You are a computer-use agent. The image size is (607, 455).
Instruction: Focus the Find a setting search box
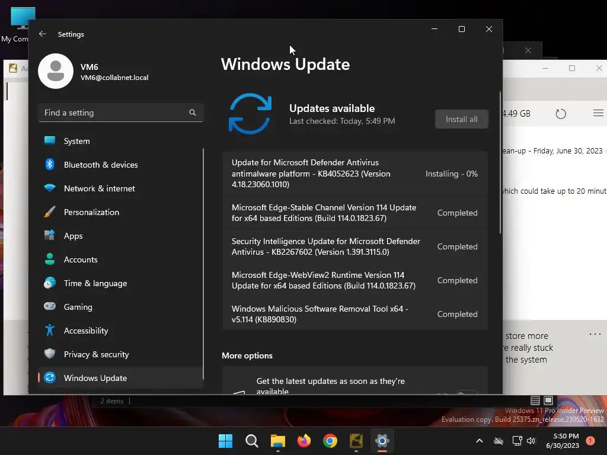pyautogui.click(x=121, y=113)
